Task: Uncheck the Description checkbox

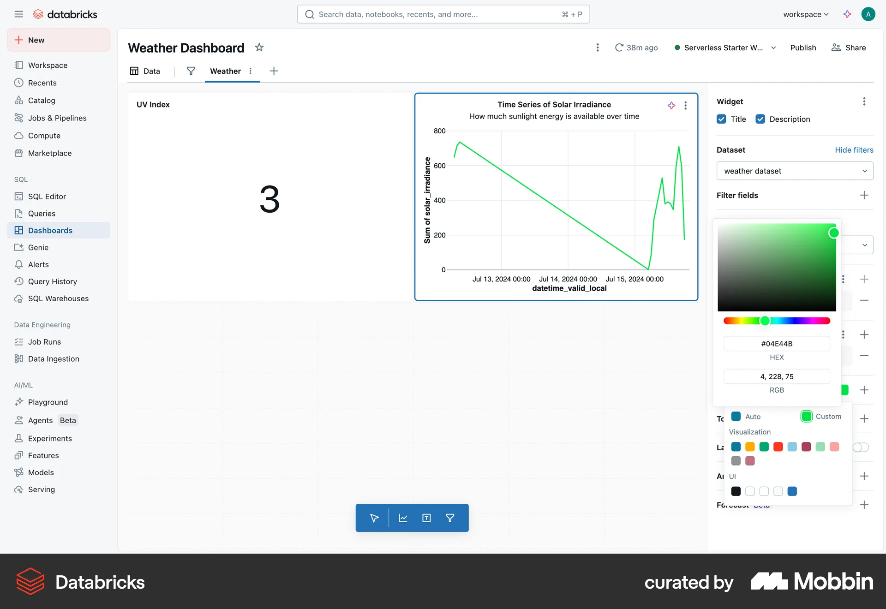Action: point(760,119)
